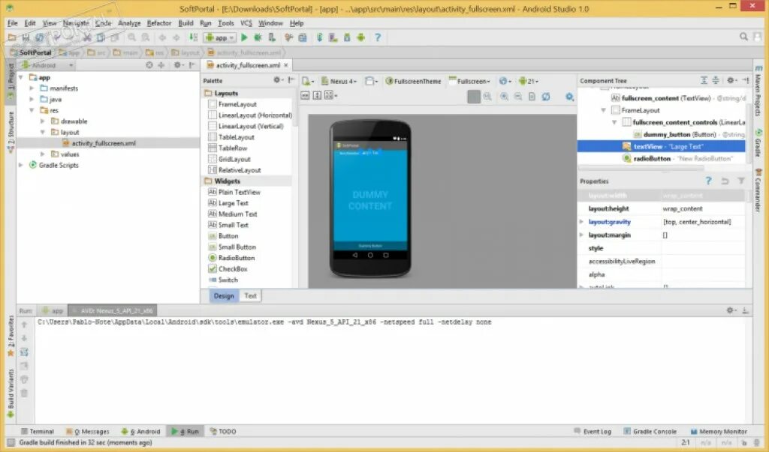Click the Zoom to Fit preview icon
769x452 pixels.
[x=474, y=97]
